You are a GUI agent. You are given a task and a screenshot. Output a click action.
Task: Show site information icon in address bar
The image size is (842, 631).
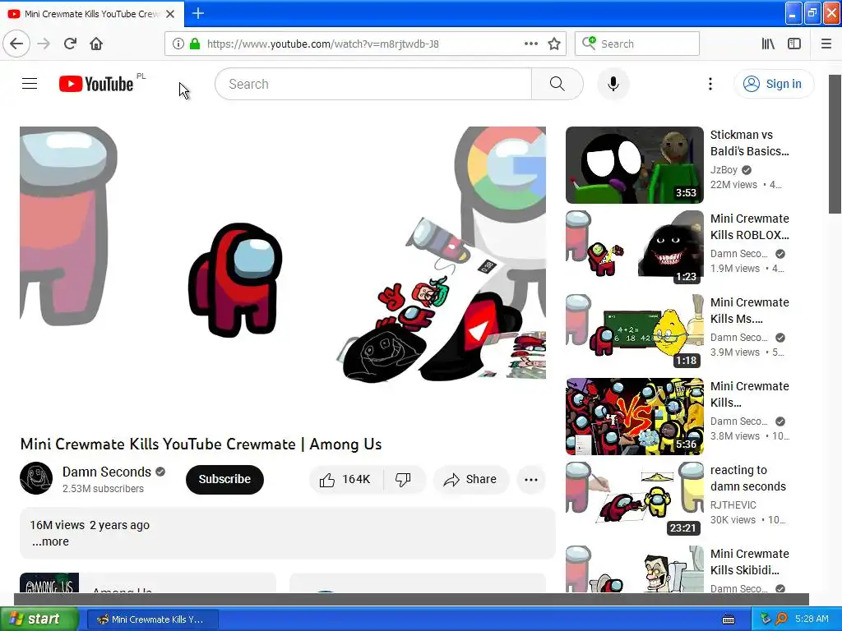click(178, 44)
